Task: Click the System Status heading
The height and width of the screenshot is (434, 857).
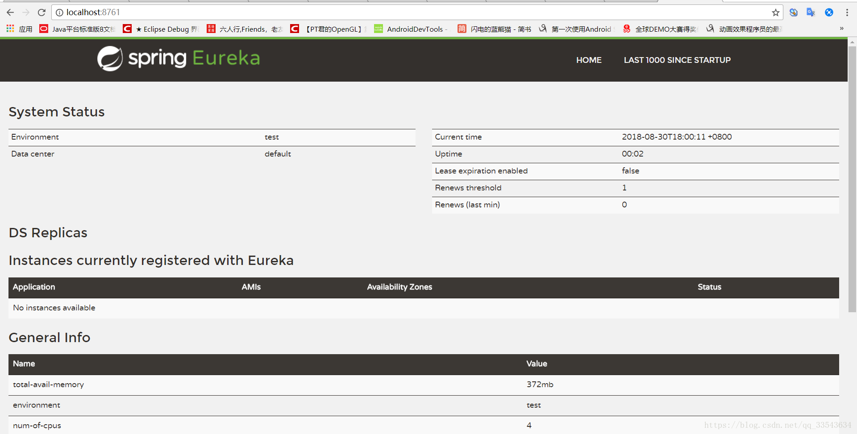Action: point(57,112)
